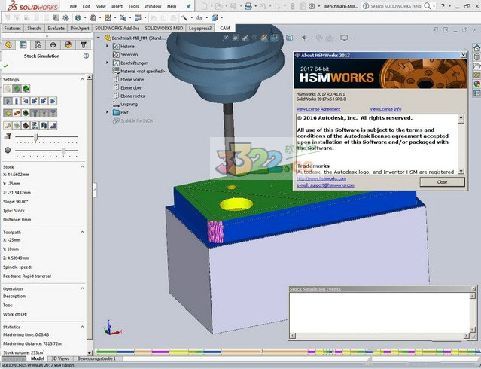Open the www.hsmworks.com link

(321, 178)
